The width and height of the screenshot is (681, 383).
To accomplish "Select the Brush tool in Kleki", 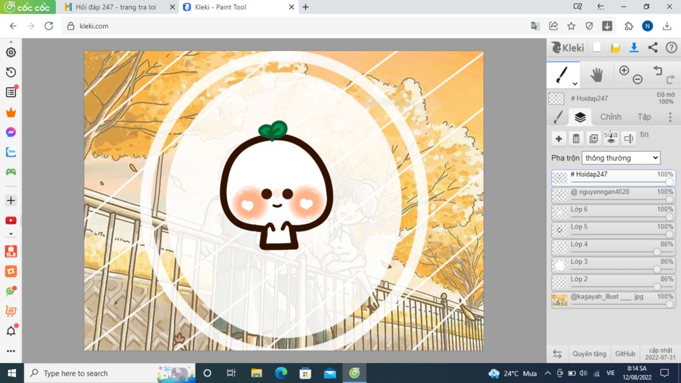I will click(x=563, y=74).
